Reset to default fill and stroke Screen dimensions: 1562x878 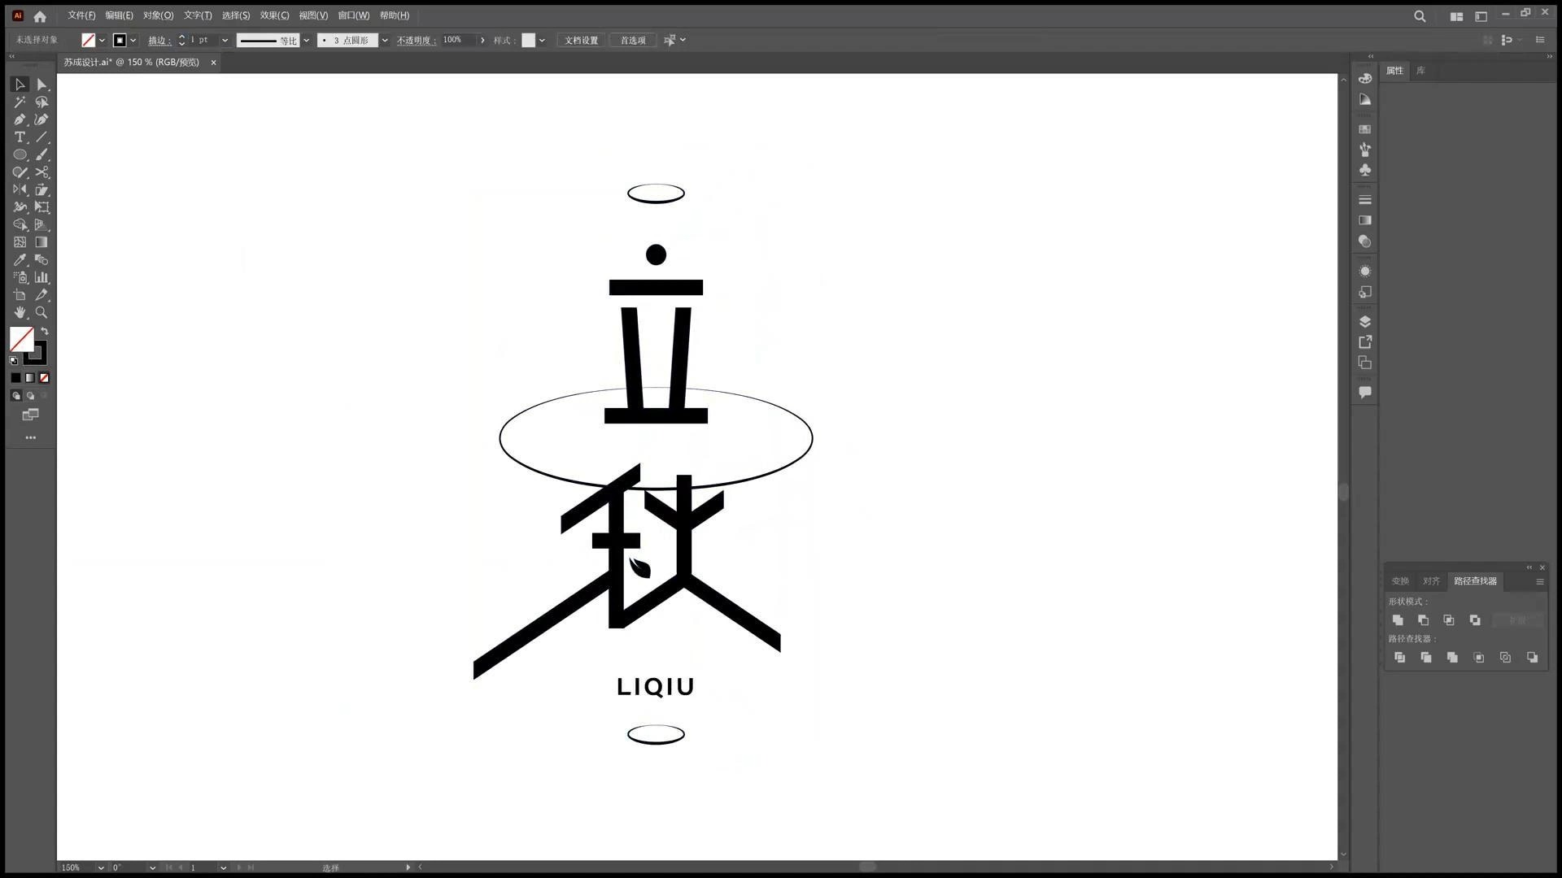(14, 361)
